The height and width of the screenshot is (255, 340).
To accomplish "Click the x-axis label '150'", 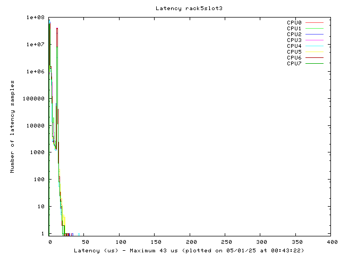I will [156, 242].
